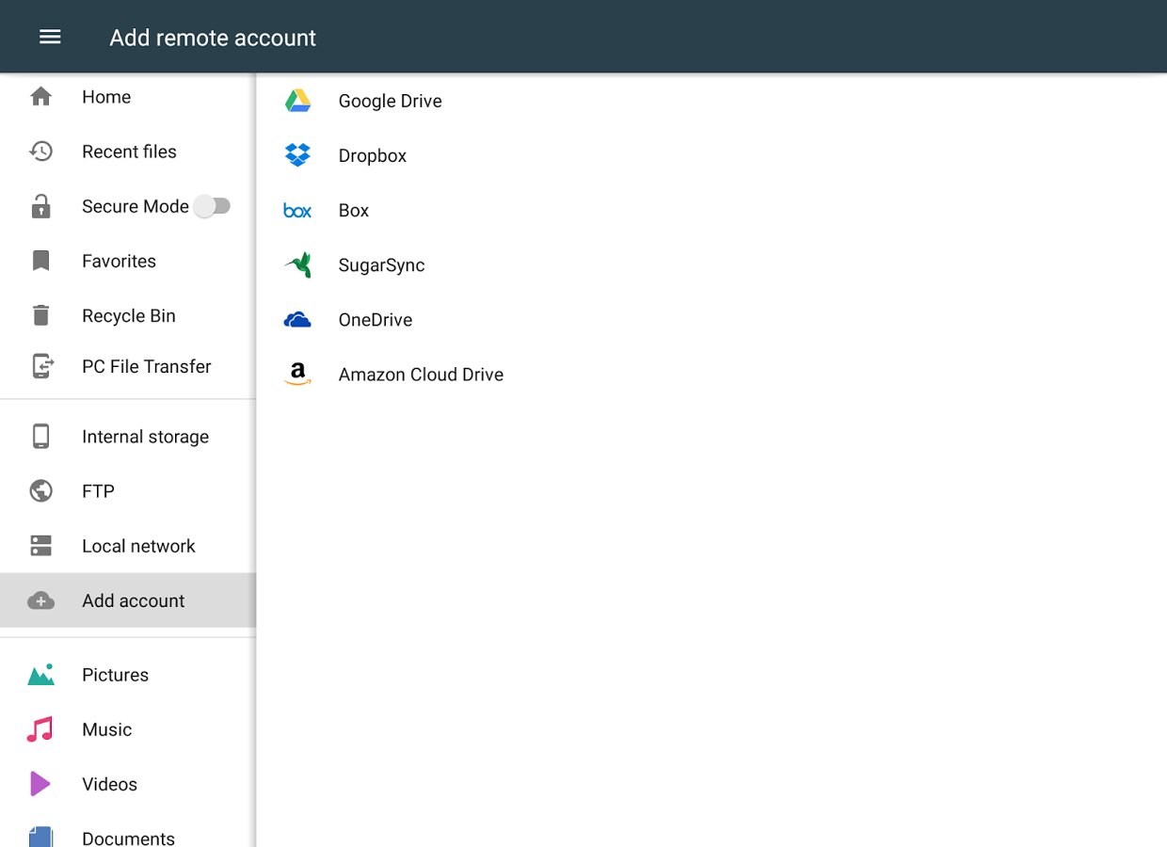The height and width of the screenshot is (847, 1167).
Task: Open Home in the sidebar
Action: (105, 97)
